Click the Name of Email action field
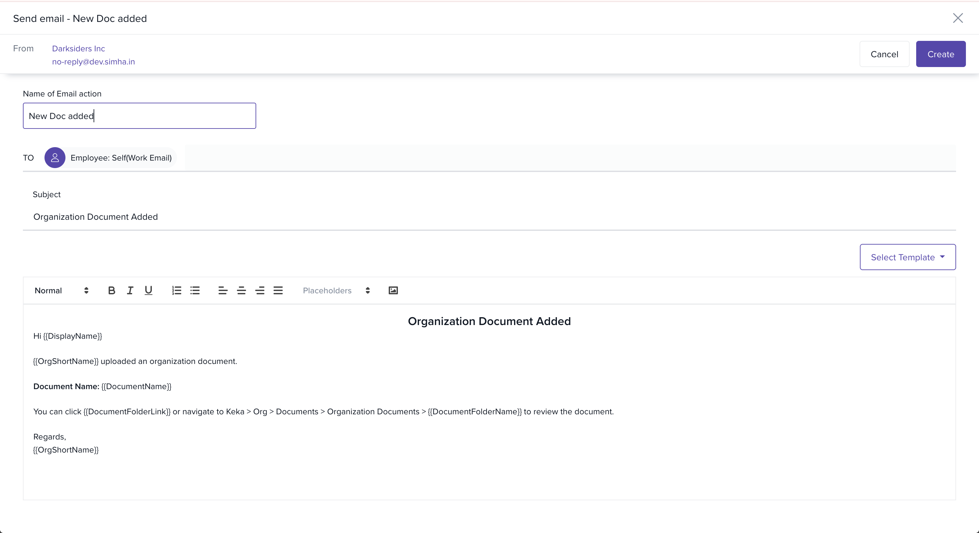This screenshot has width=979, height=533. 139,116
